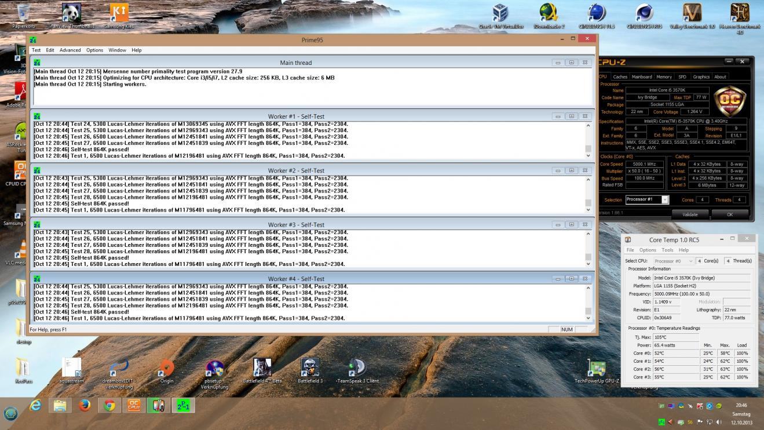Switch to CPU-Z SPD tab

click(682, 76)
